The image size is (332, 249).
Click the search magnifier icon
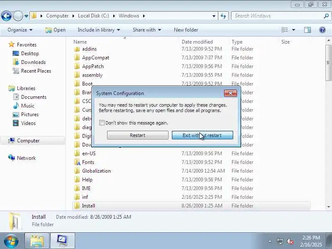326,16
